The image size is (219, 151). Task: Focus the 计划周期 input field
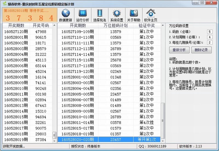(210, 37)
